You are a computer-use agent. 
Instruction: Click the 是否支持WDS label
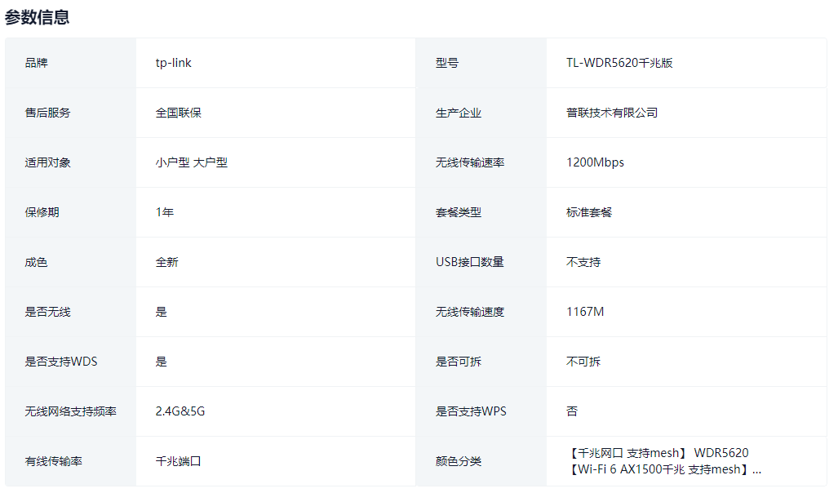tap(61, 362)
